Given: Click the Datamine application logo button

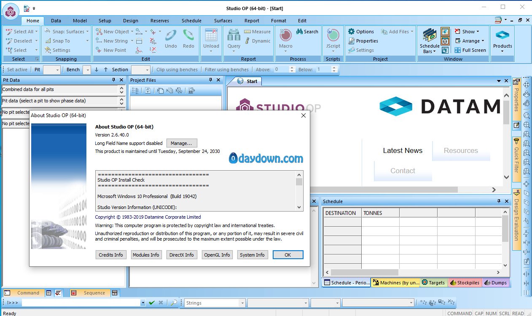Looking at the screenshot, I should coord(11,11).
